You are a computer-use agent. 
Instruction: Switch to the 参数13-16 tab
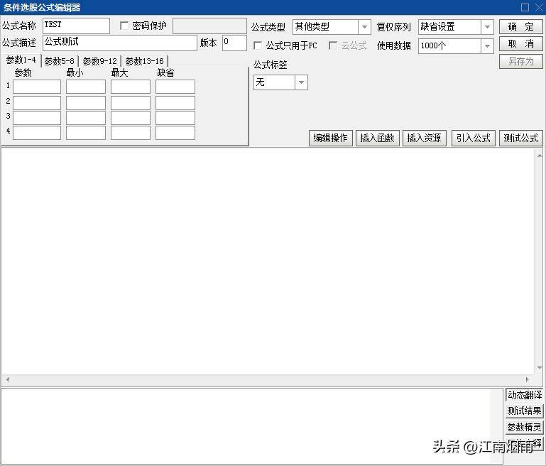[145, 61]
